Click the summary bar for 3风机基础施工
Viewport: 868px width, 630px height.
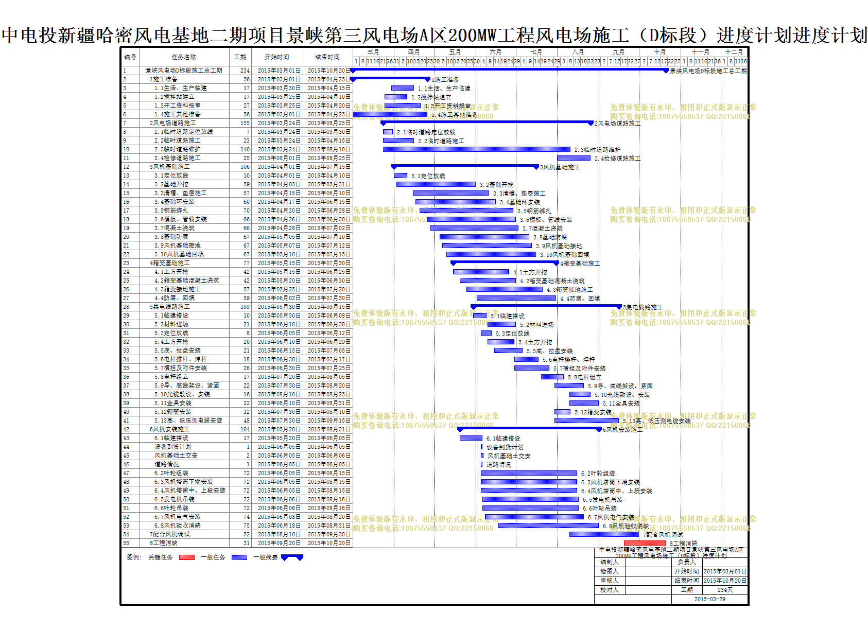[x=465, y=167]
